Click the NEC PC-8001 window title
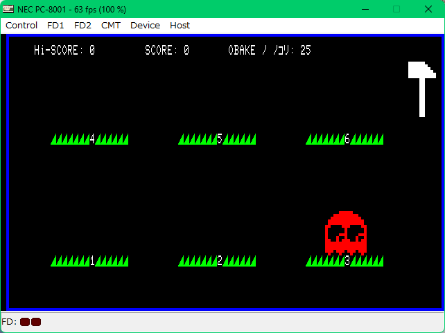This screenshot has height=333, width=445. click(71, 10)
